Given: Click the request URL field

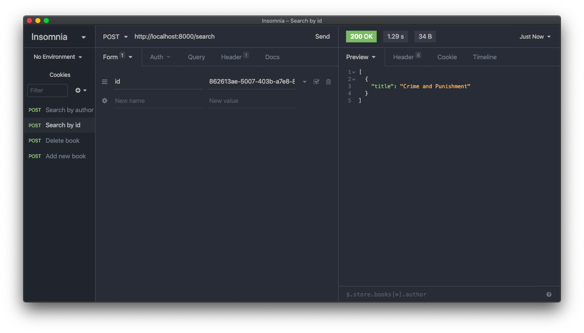Looking at the screenshot, I should [219, 37].
